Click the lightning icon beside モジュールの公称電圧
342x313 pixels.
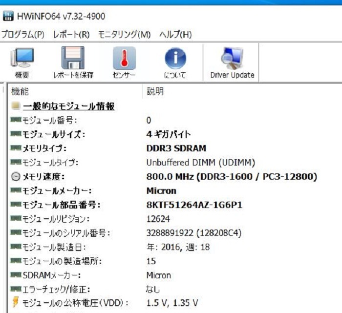pyautogui.click(x=16, y=302)
